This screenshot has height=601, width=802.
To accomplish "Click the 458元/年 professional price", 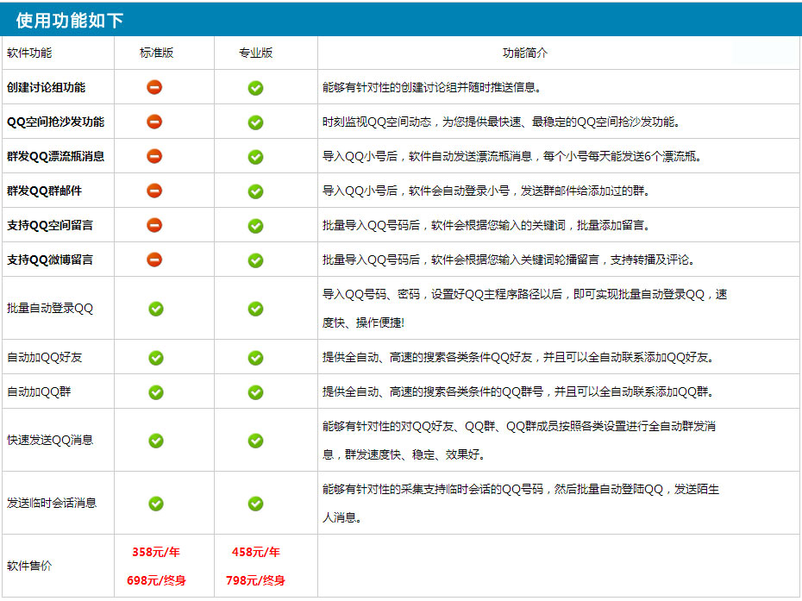I will point(256,553).
